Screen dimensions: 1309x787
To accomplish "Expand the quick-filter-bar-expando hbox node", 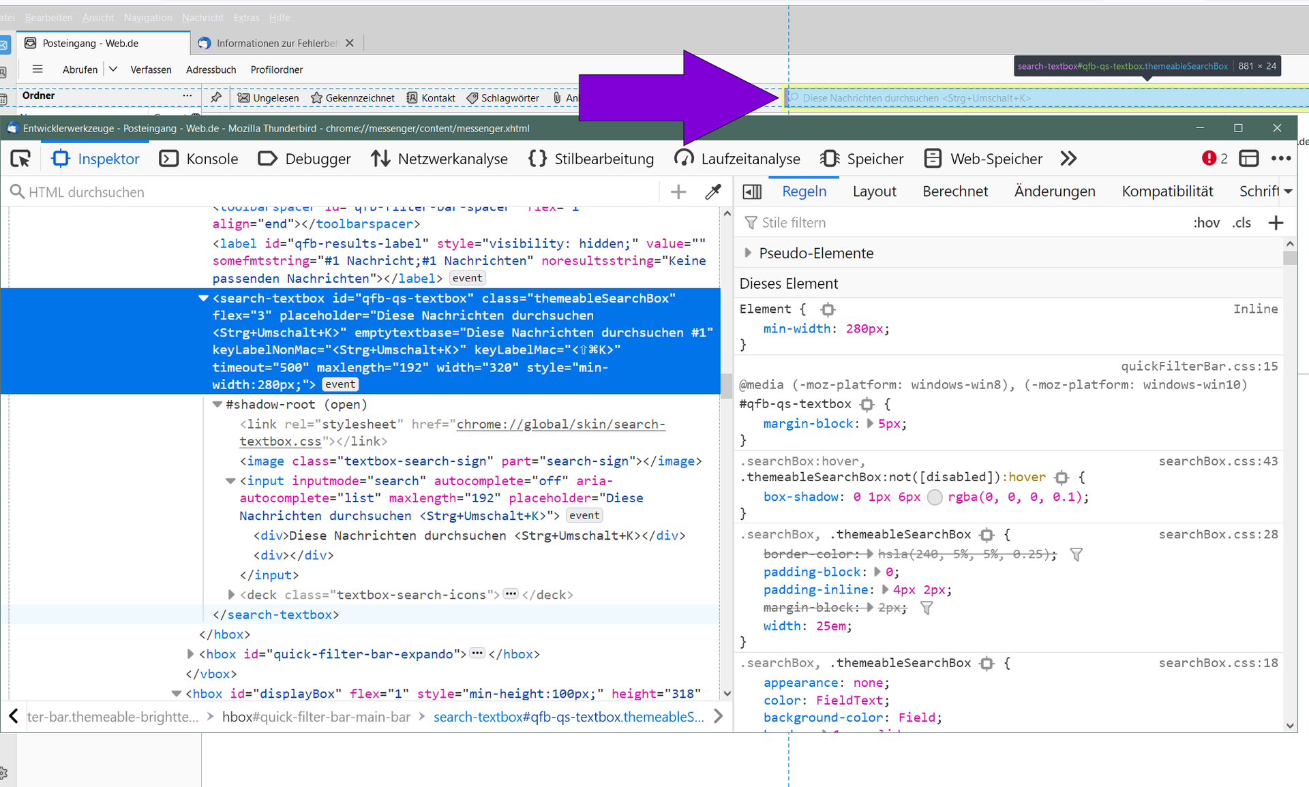I will (x=190, y=654).
